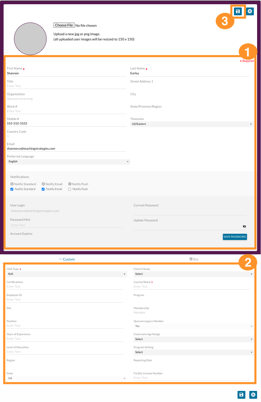Image resolution: width=261 pixels, height=402 pixels.
Task: Click the SAVE PASSWORD button
Action: coord(235,237)
